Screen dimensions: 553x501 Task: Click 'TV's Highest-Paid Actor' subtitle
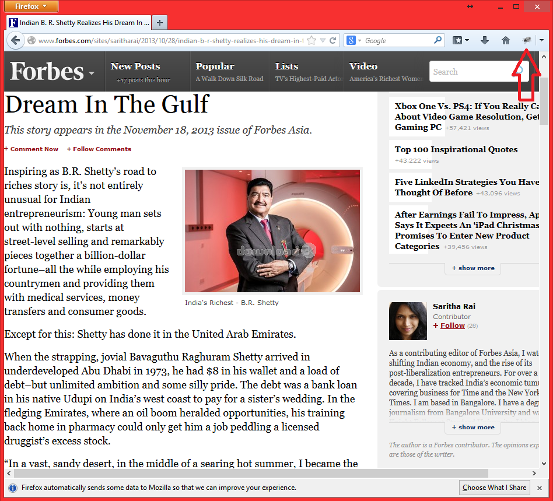pos(309,79)
